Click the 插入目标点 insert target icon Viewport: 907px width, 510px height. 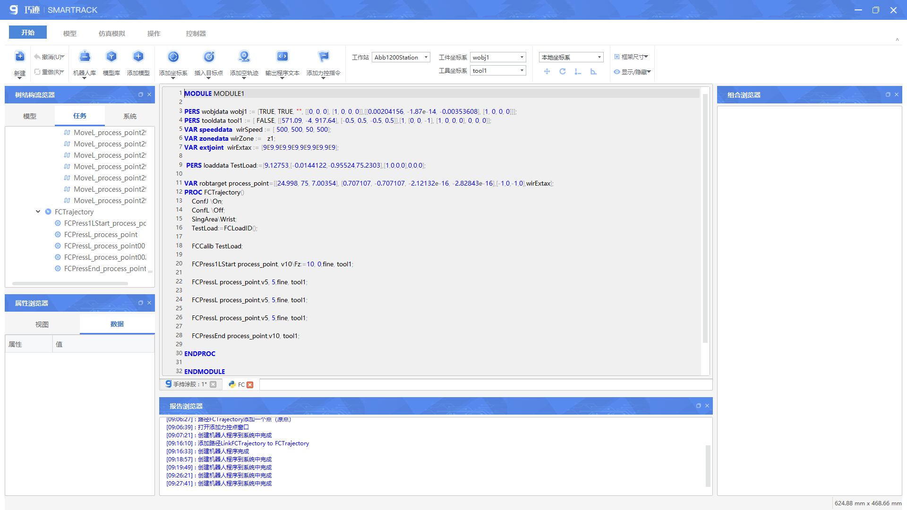[209, 57]
